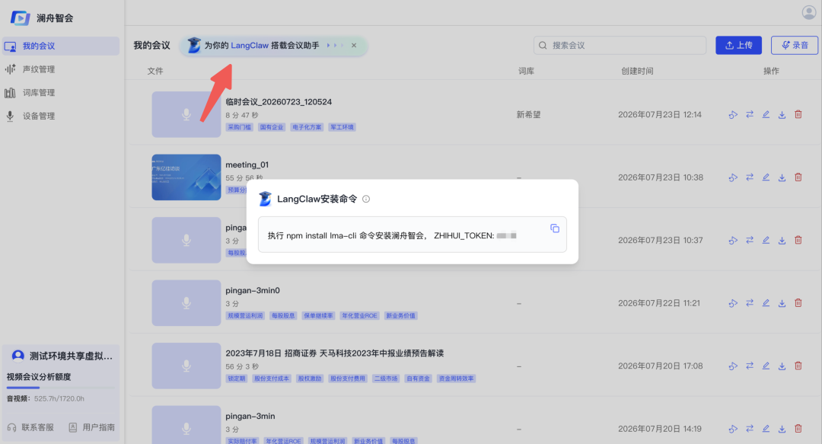Click the swap icon for pingan-3min0
This screenshot has width=822, height=444.
point(750,303)
